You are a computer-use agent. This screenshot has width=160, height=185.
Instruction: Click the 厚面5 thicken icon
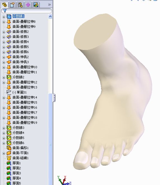click(9, 183)
